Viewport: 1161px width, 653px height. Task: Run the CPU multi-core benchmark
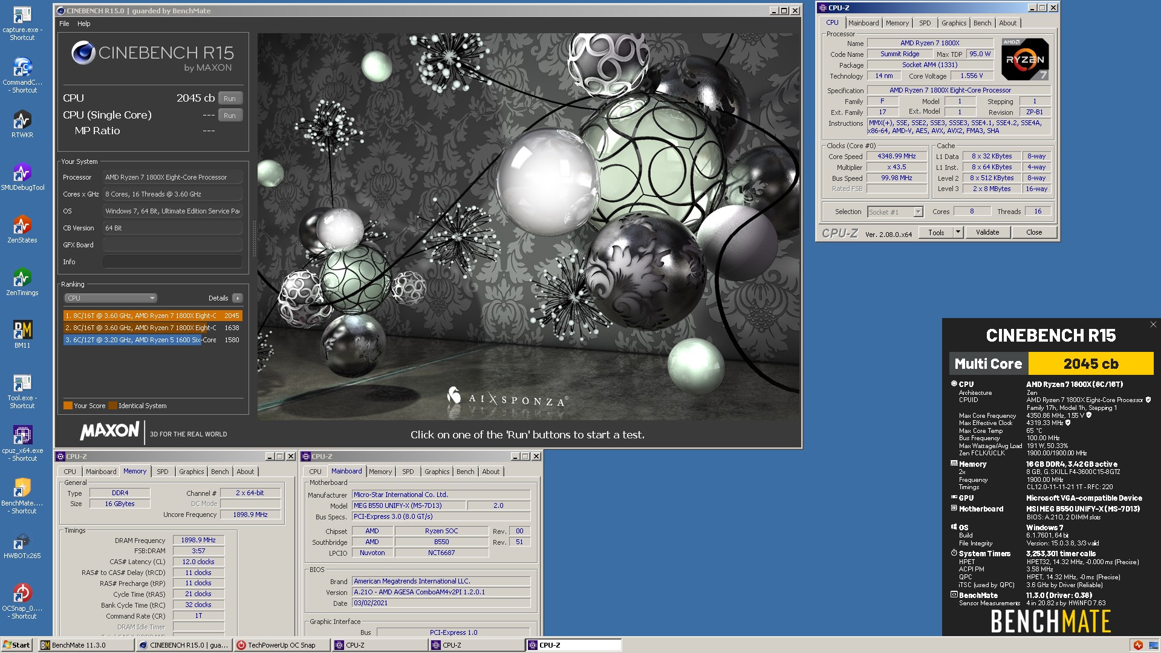point(230,99)
